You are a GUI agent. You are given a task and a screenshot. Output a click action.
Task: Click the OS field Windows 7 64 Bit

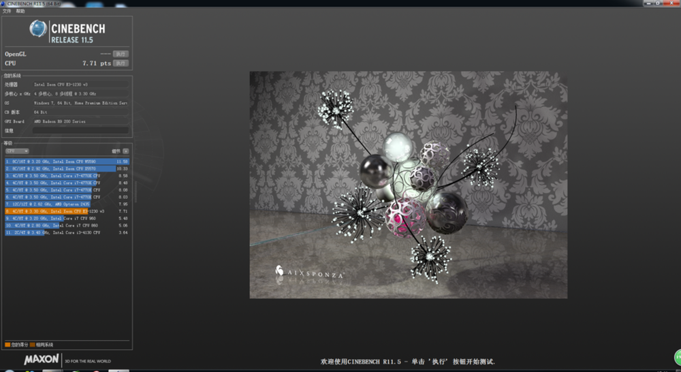tap(81, 103)
